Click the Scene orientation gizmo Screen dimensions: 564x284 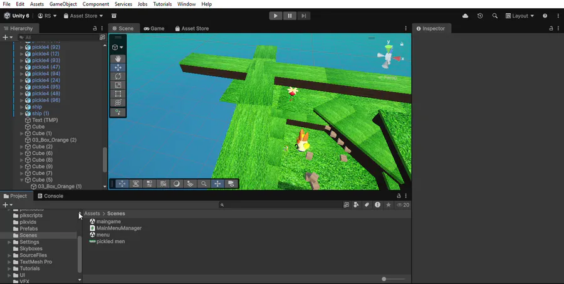[390, 56]
